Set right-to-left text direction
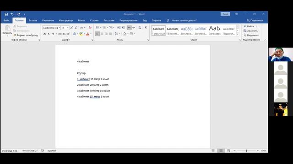 (x=134, y=28)
